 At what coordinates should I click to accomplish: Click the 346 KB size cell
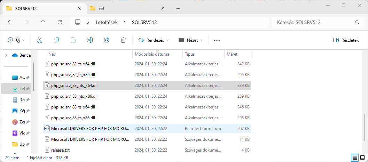pyautogui.click(x=243, y=107)
